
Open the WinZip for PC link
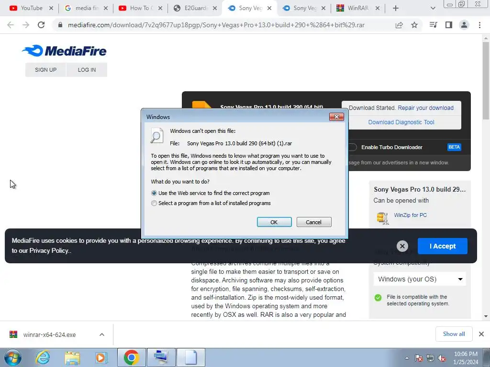tap(410, 215)
